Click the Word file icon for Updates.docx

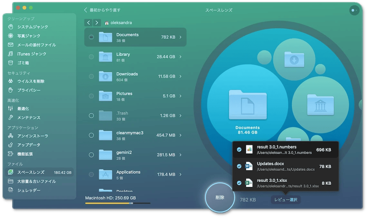pos(249,166)
